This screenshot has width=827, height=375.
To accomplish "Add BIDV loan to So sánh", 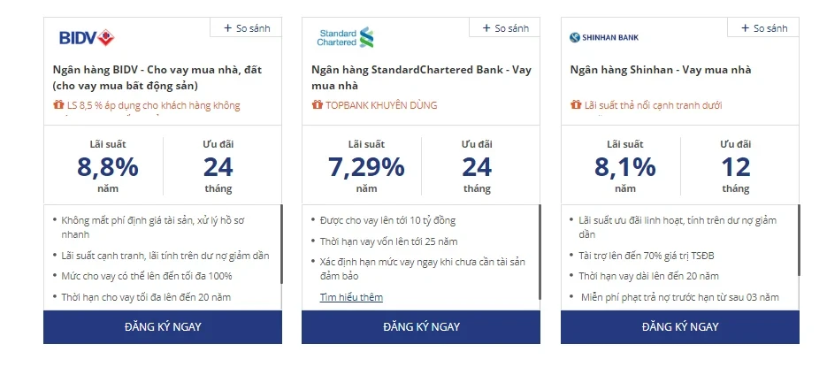I will tap(246, 28).
